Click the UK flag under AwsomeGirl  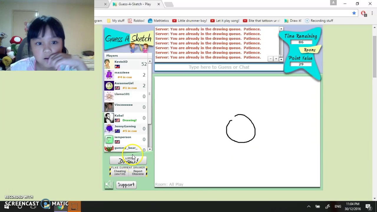pos(117,88)
